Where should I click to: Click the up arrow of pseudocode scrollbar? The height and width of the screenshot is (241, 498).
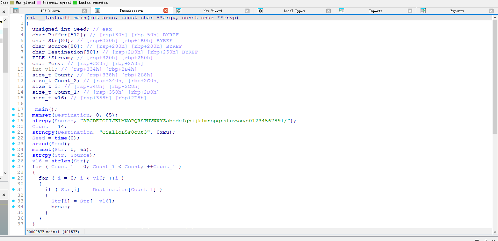tap(495, 17)
